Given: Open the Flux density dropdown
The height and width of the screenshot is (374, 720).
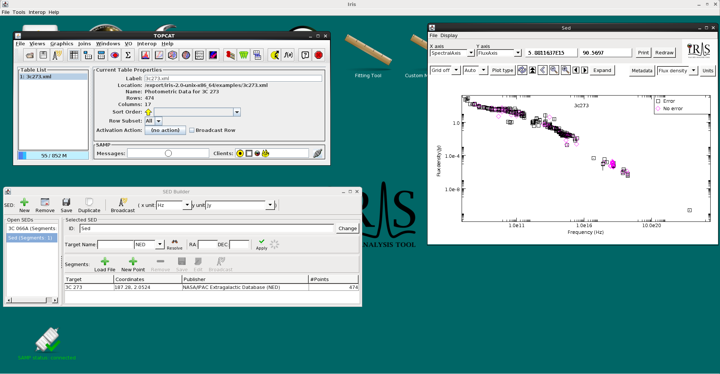Looking at the screenshot, I should [693, 70].
